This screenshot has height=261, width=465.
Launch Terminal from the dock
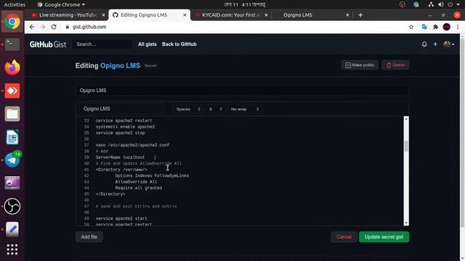coord(12,45)
